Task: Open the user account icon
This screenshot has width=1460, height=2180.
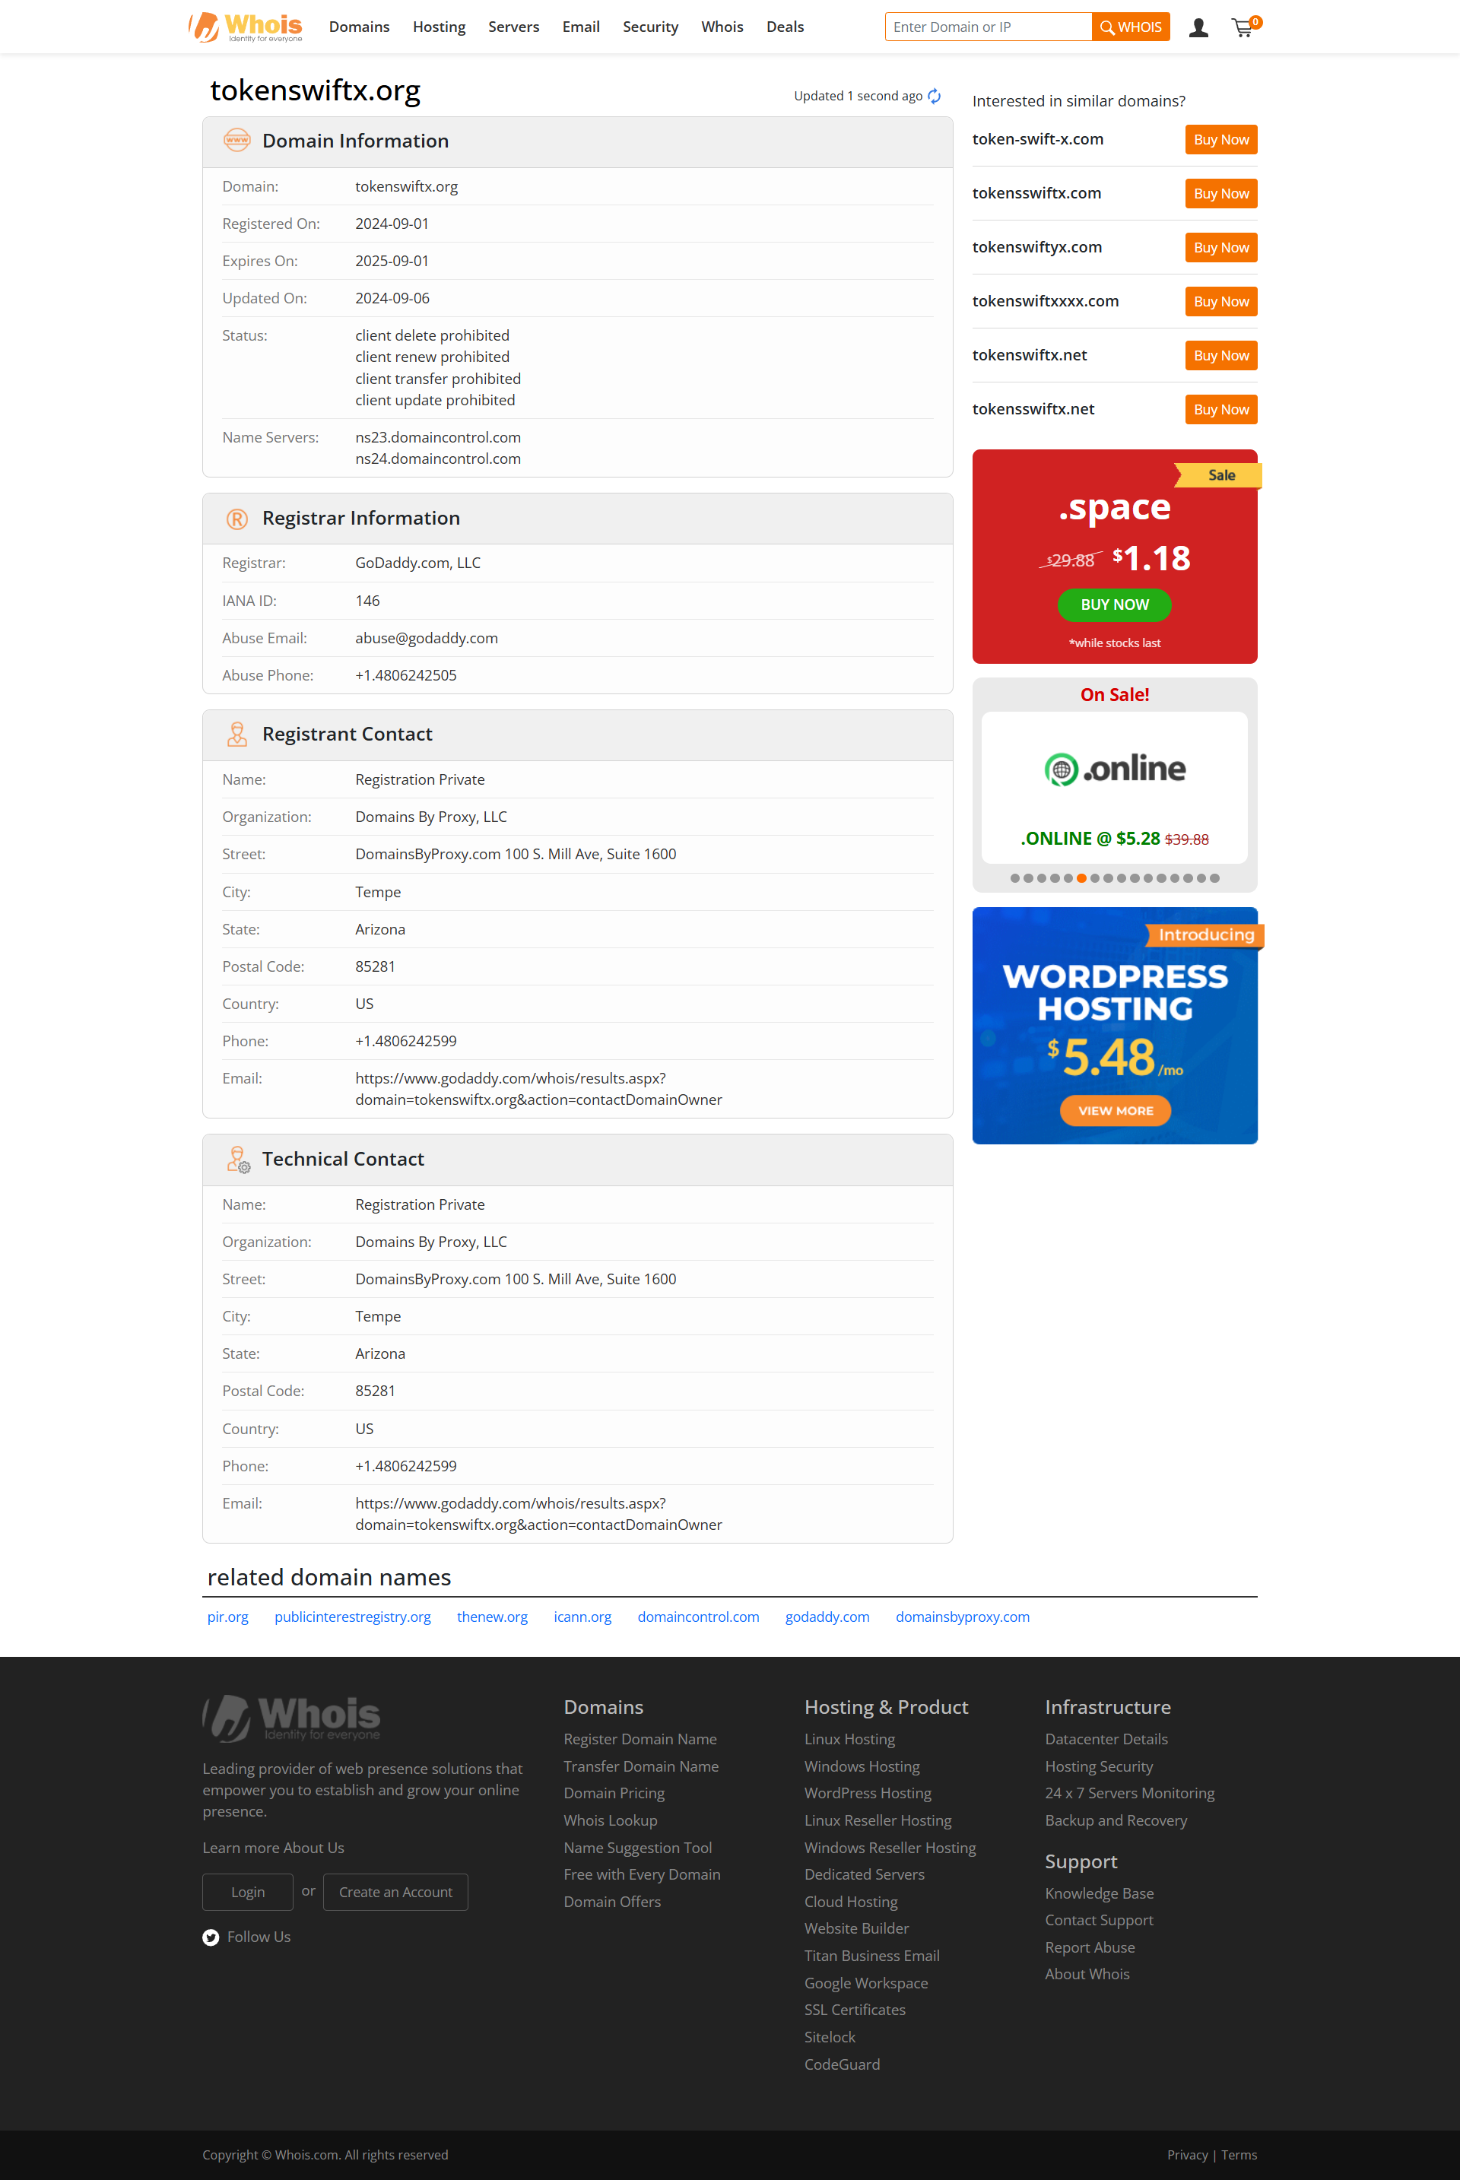Action: click(x=1198, y=28)
